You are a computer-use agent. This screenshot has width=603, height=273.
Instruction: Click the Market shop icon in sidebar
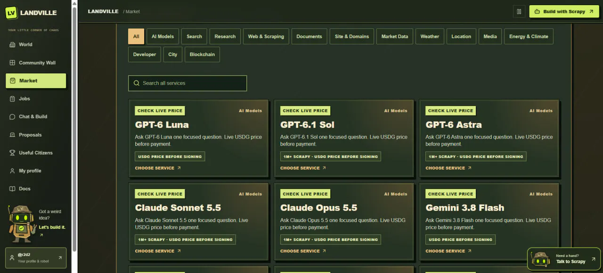[12, 81]
